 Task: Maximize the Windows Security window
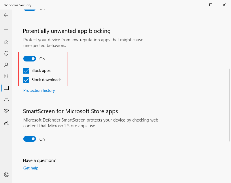[211, 5]
